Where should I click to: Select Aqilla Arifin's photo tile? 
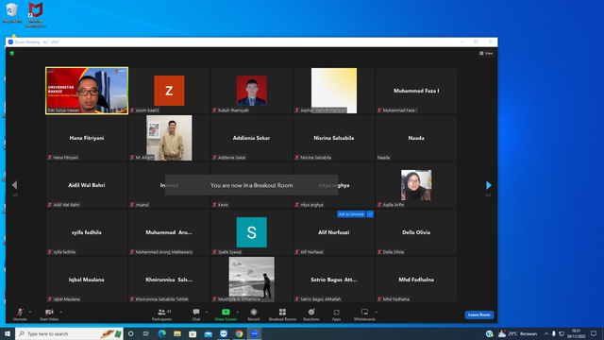click(x=416, y=185)
